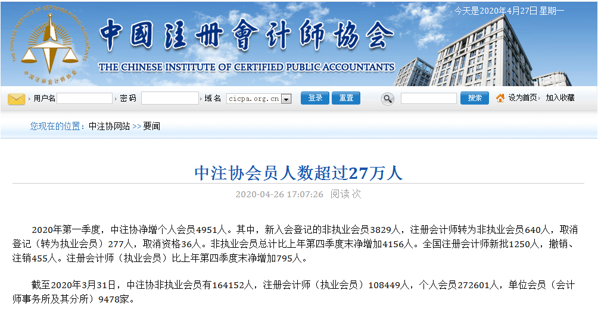This screenshot has width=598, height=325.
Task: Click the 搜索 search button
Action: pos(475,98)
